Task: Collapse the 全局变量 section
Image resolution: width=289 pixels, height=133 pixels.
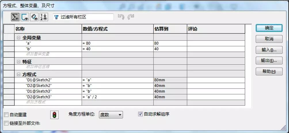Action: (19, 37)
